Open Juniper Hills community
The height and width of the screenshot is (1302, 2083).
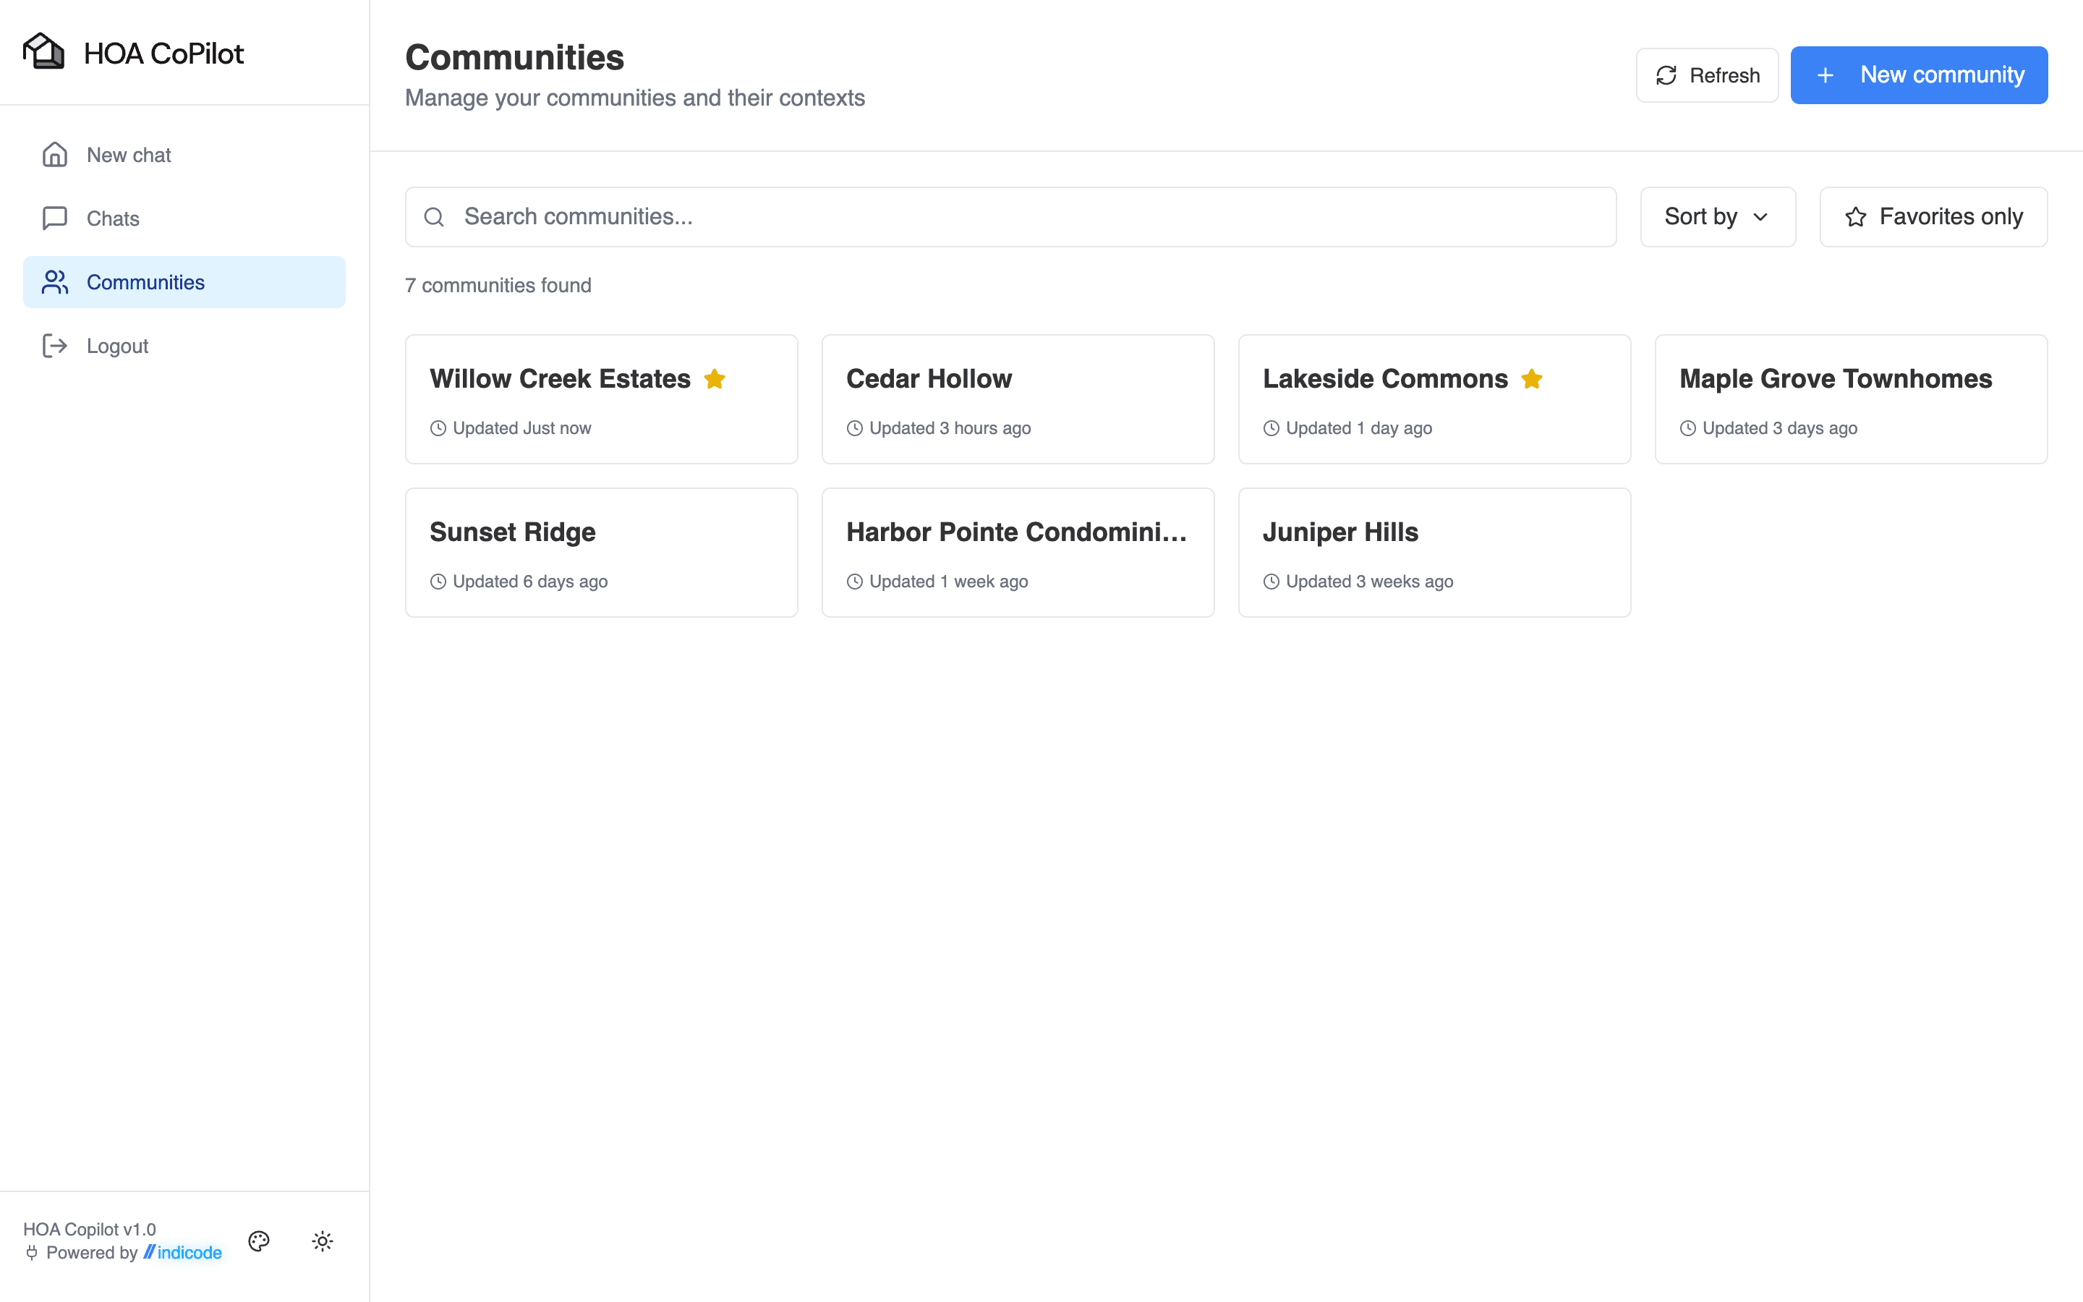point(1434,553)
